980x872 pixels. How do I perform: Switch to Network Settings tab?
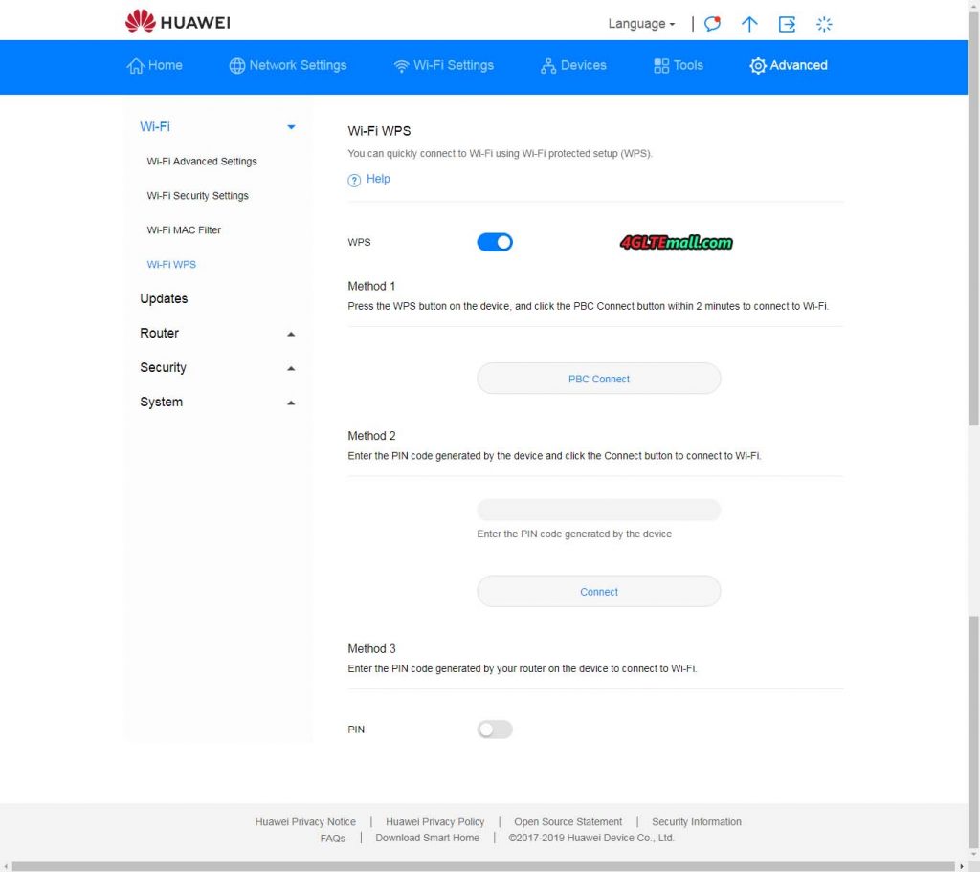[288, 65]
